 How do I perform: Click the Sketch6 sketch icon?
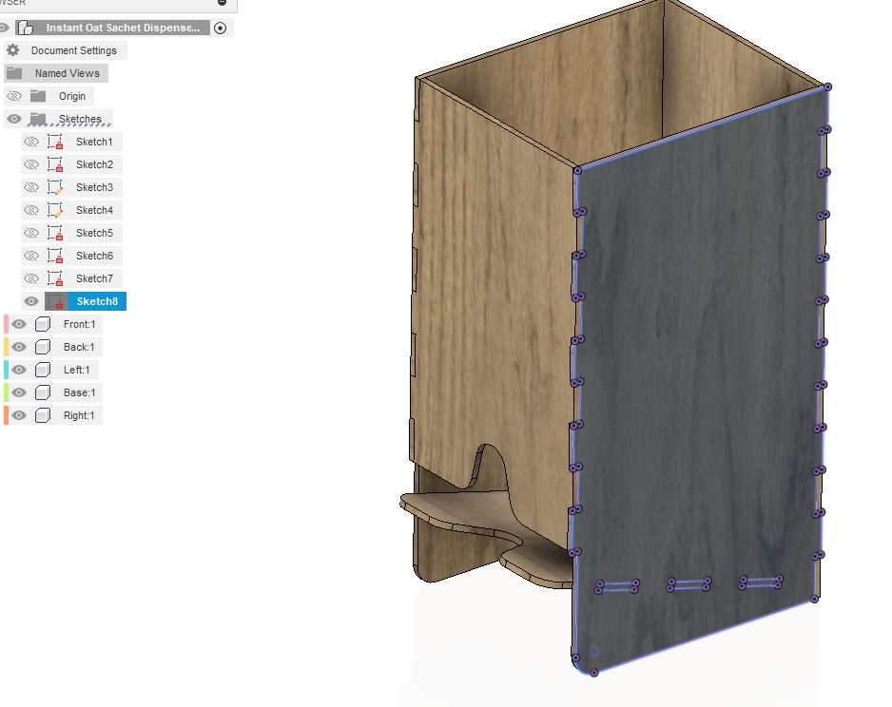55,256
